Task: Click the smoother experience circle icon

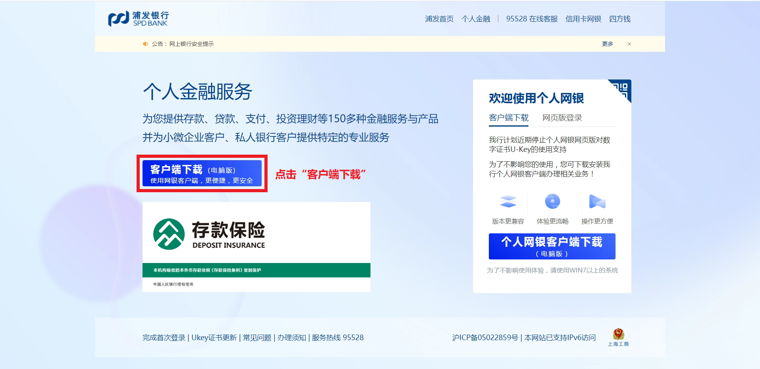Action: pyautogui.click(x=553, y=201)
